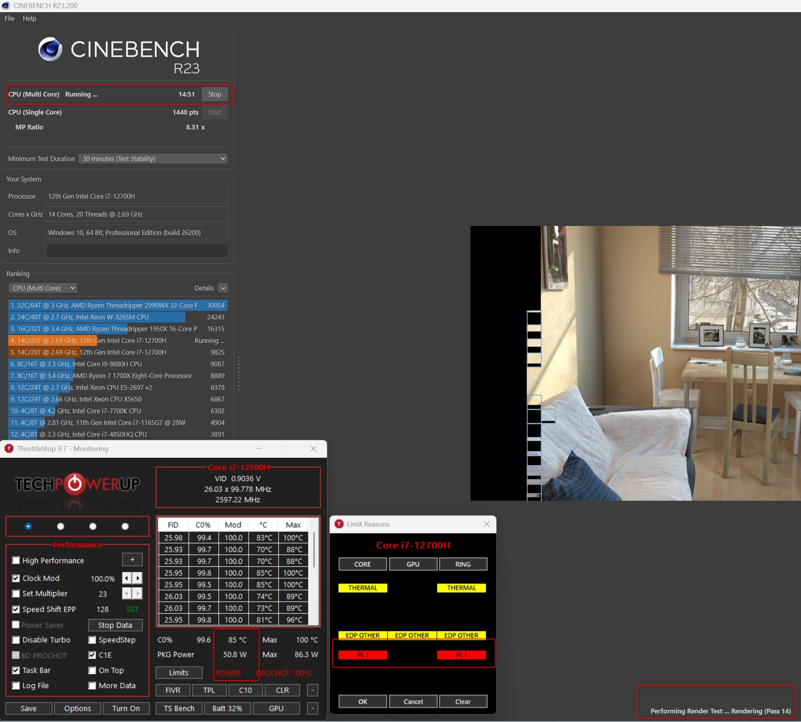Select the Core i9-9880H ranking row
The height and width of the screenshot is (722, 801).
(118, 364)
